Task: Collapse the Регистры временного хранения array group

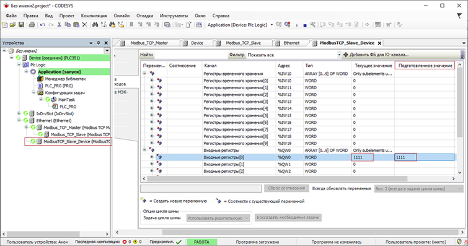Action: [x=144, y=74]
